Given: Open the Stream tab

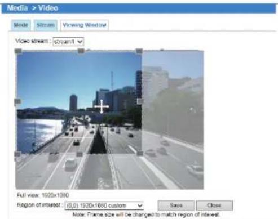Looking at the screenshot, I should pyautogui.click(x=46, y=25).
